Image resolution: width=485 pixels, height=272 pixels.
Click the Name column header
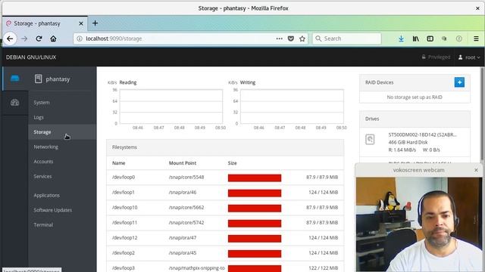[x=118, y=163]
